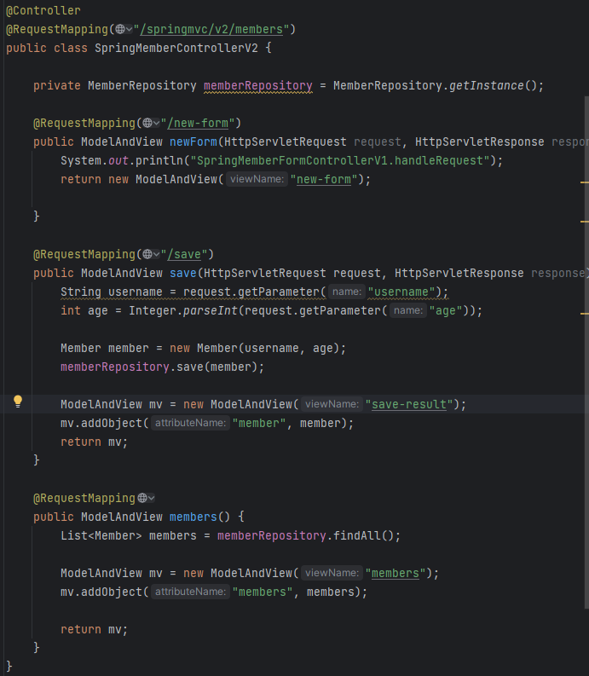Follow the /springmvc/v2/members URL link
The image size is (589, 676).
coord(211,29)
